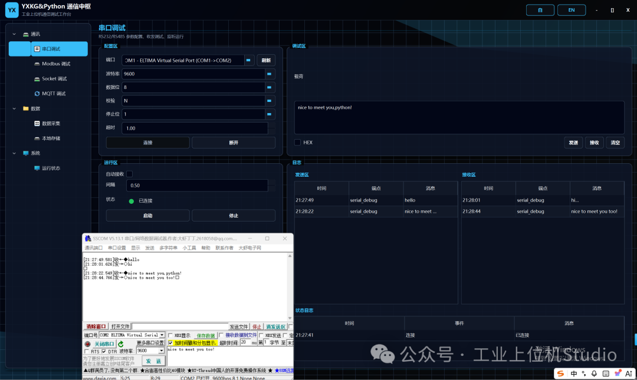Image resolution: width=637 pixels, height=380 pixels.
Task: Enable the 自动接收 checkbox
Action: coord(130,174)
